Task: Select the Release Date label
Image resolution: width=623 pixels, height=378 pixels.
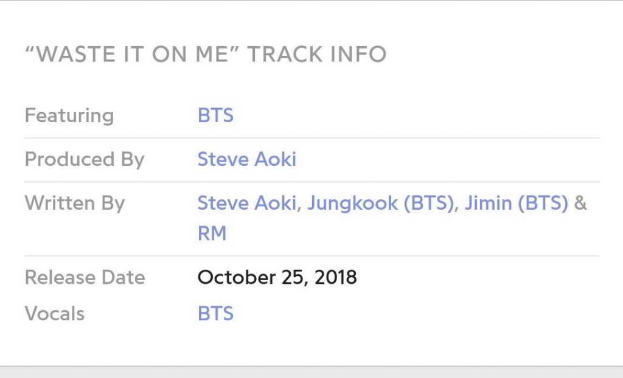Action: coord(85,277)
